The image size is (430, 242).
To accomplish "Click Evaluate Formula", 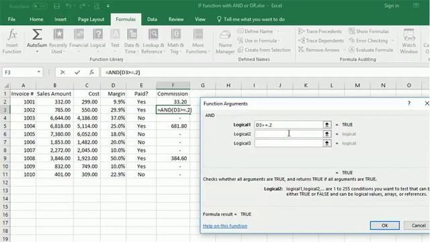I will [x=371, y=50].
